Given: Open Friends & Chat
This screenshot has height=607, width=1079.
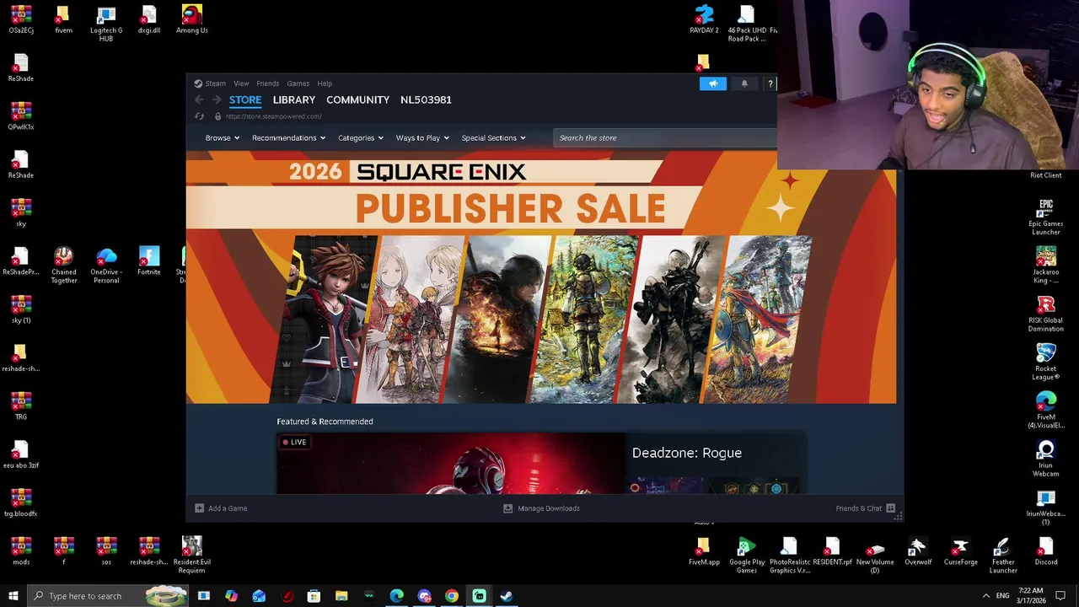Looking at the screenshot, I should pyautogui.click(x=858, y=508).
